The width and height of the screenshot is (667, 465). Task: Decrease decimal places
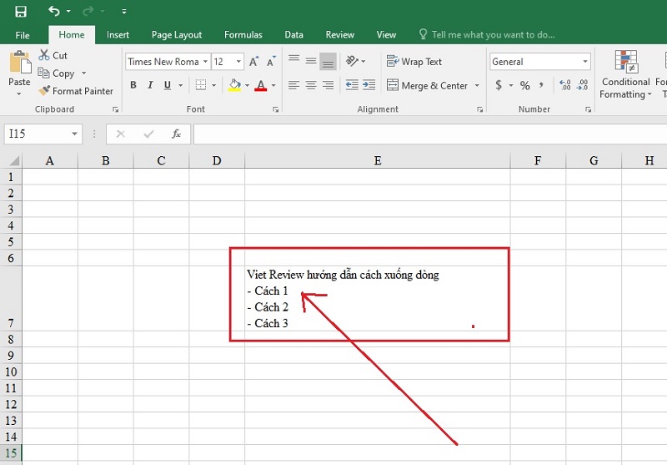pos(582,85)
